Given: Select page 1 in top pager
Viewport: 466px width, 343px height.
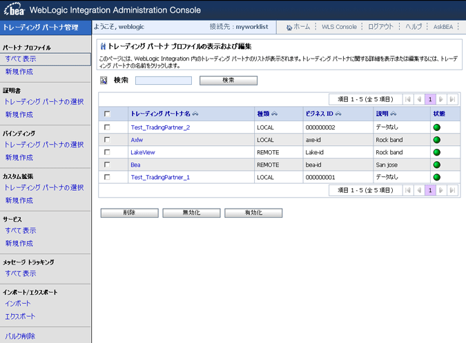Looking at the screenshot, I should [430, 99].
